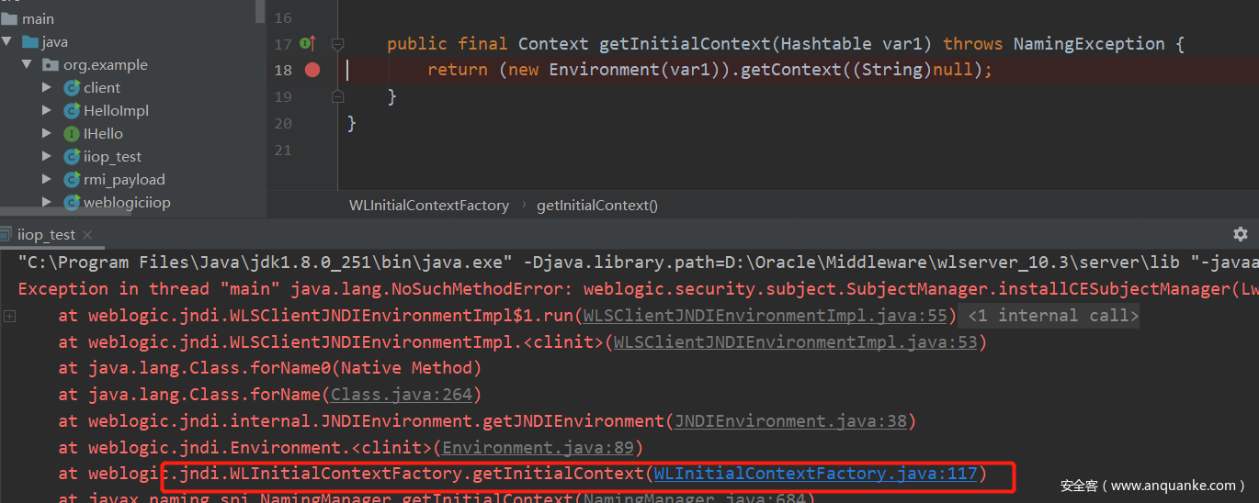Open the Environment.java:89 stack trace link

click(x=541, y=448)
